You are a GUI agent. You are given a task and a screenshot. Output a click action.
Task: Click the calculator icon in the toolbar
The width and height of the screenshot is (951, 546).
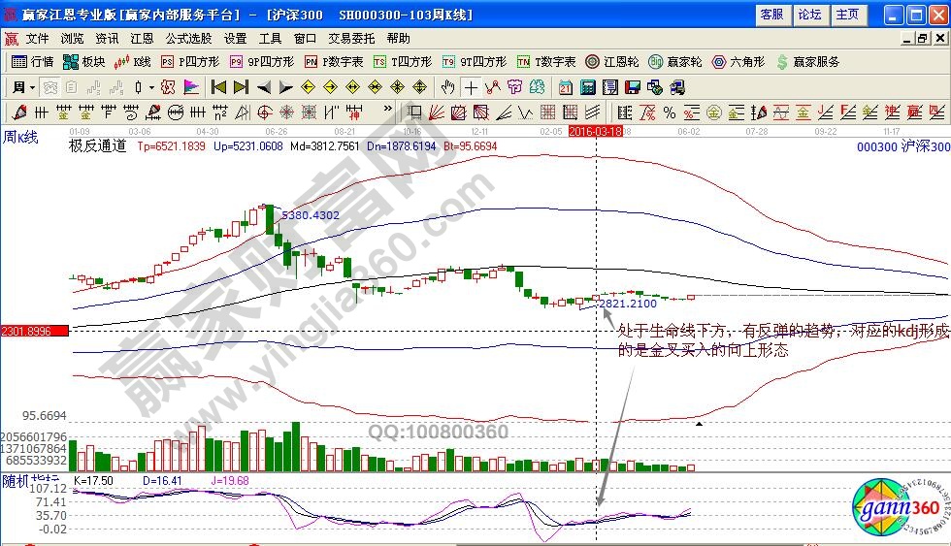pyautogui.click(x=587, y=87)
